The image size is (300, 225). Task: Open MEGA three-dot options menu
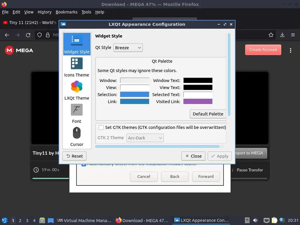click(291, 50)
